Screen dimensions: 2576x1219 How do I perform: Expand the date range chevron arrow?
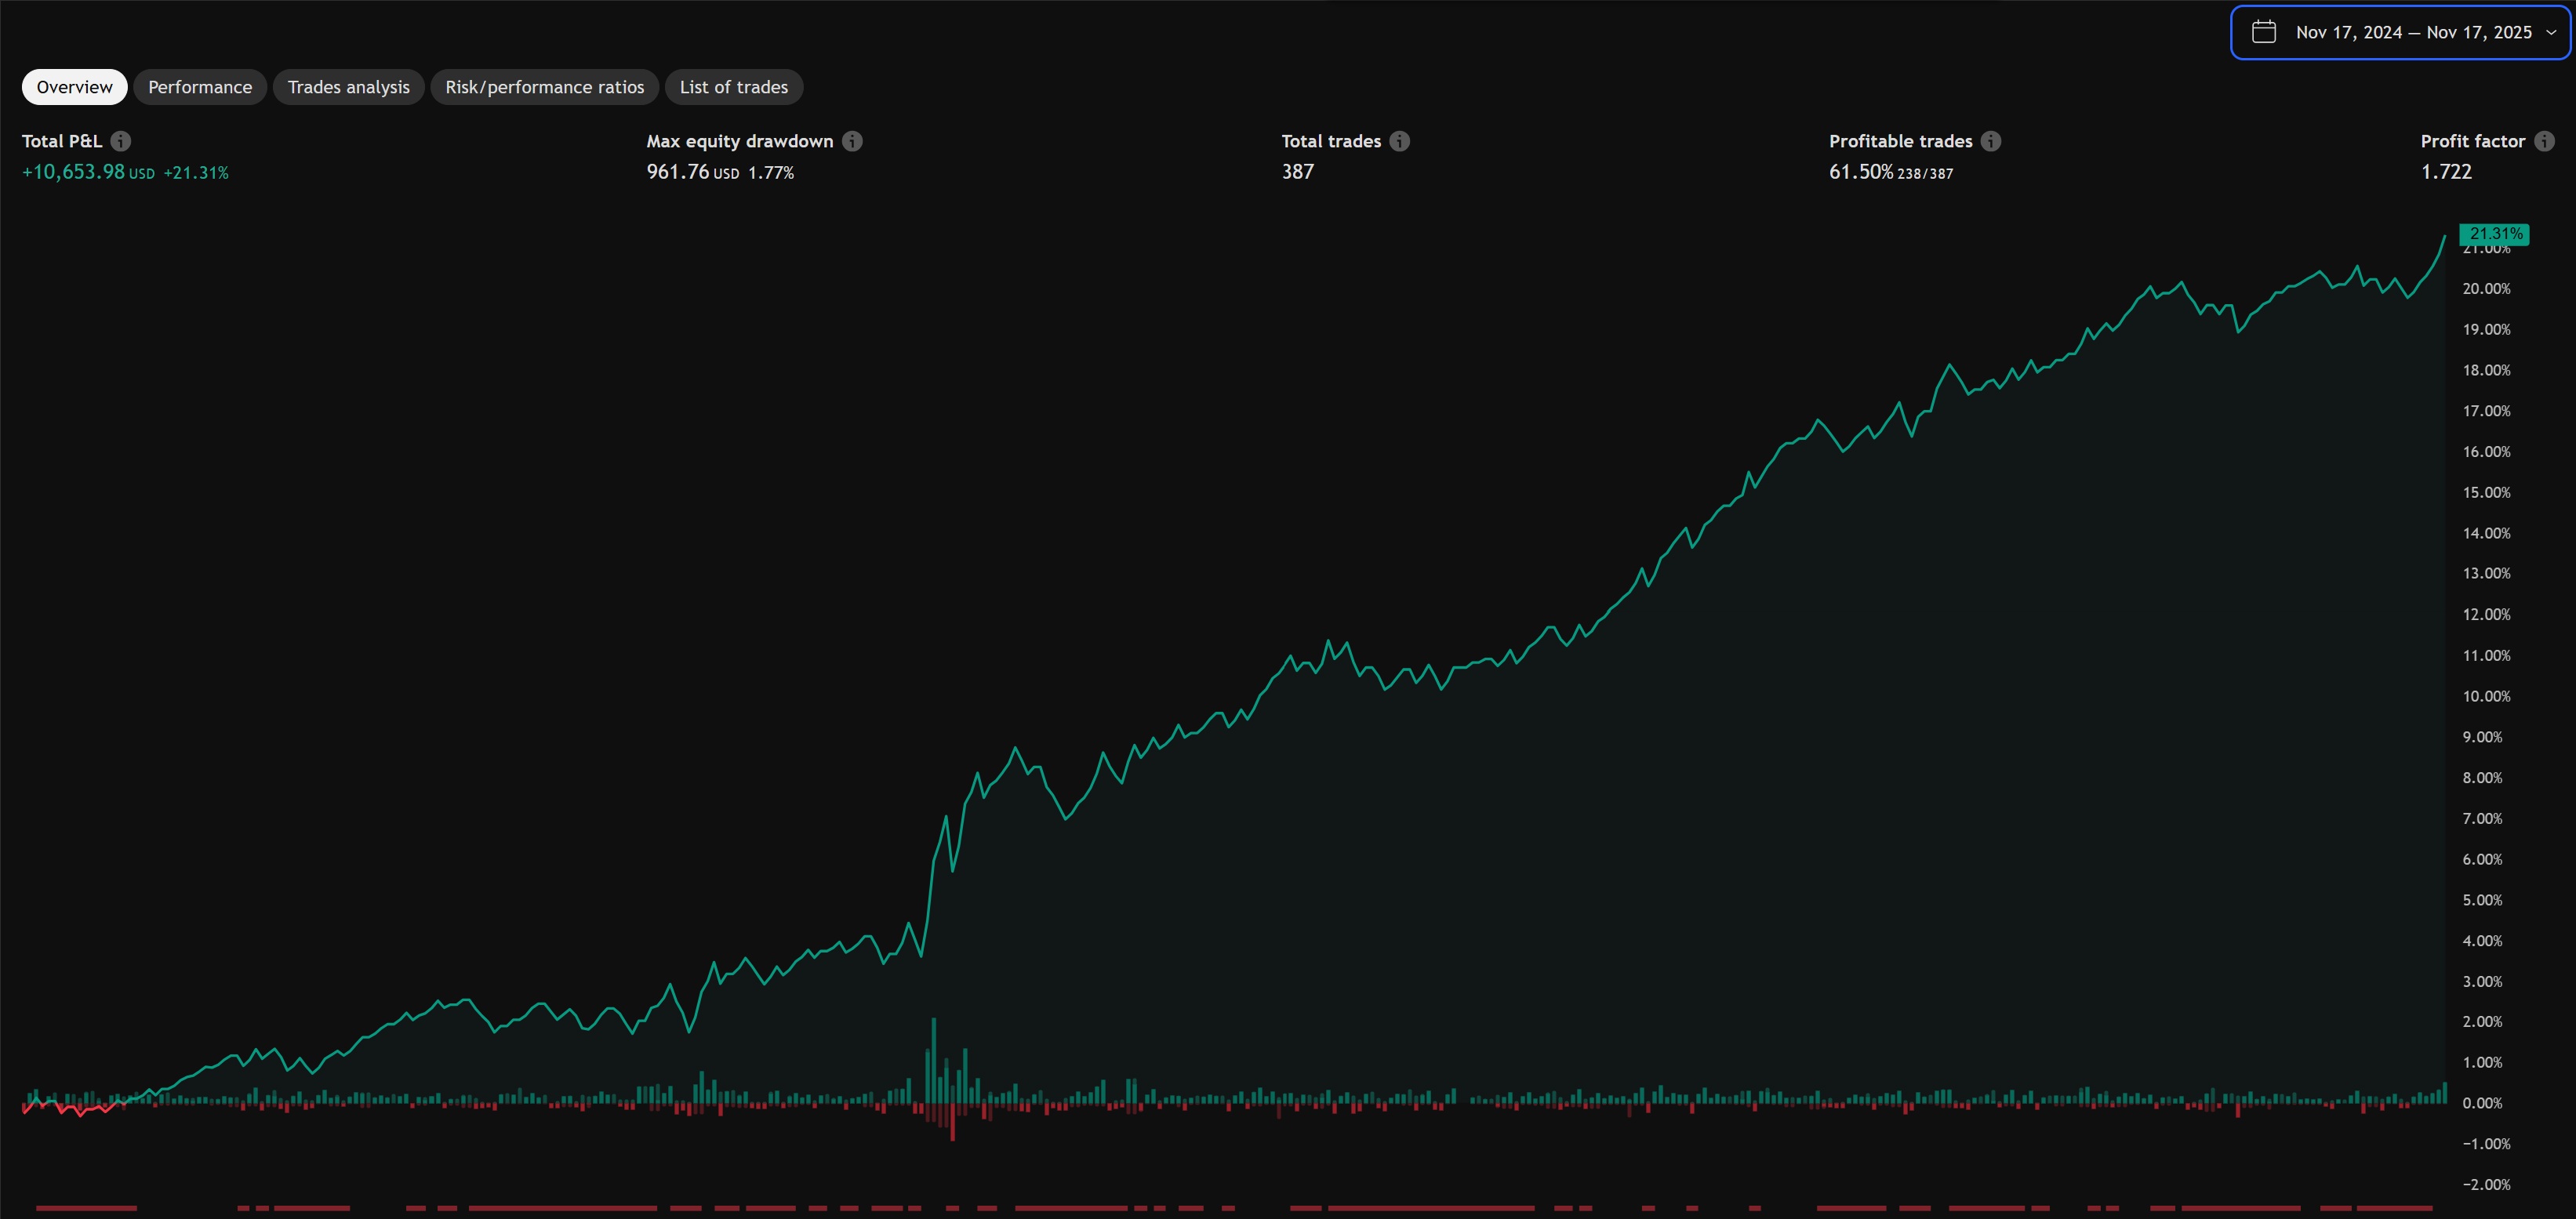pyautogui.click(x=2551, y=32)
